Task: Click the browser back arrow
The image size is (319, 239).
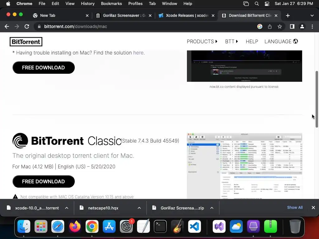Action: (7, 26)
